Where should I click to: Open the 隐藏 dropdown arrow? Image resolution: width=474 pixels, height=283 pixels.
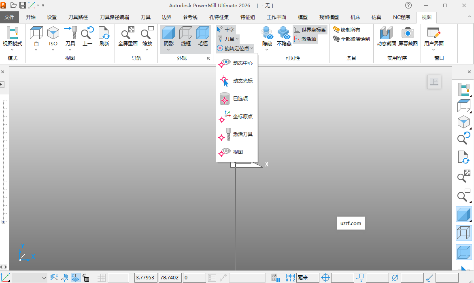pos(267,50)
